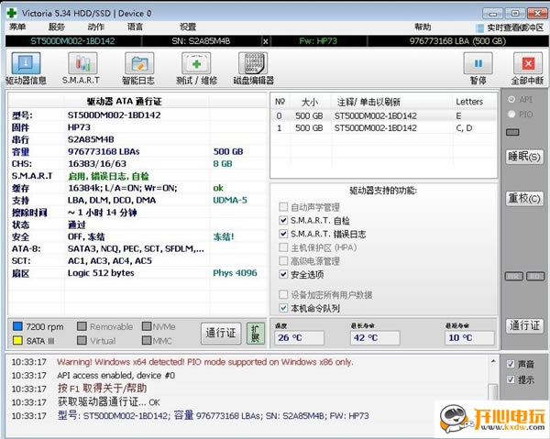The height and width of the screenshot is (439, 550).
Task: Open the 语言 language menu
Action: 135,27
